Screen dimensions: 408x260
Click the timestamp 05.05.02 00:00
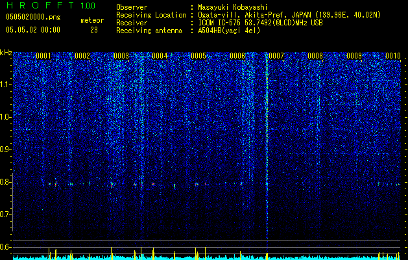click(33, 30)
